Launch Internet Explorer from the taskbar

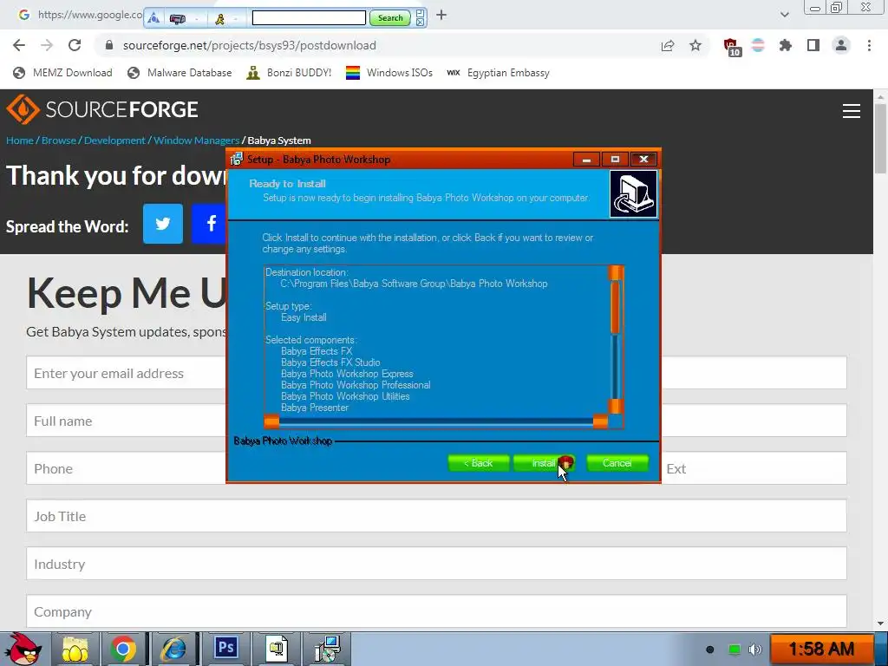[173, 649]
